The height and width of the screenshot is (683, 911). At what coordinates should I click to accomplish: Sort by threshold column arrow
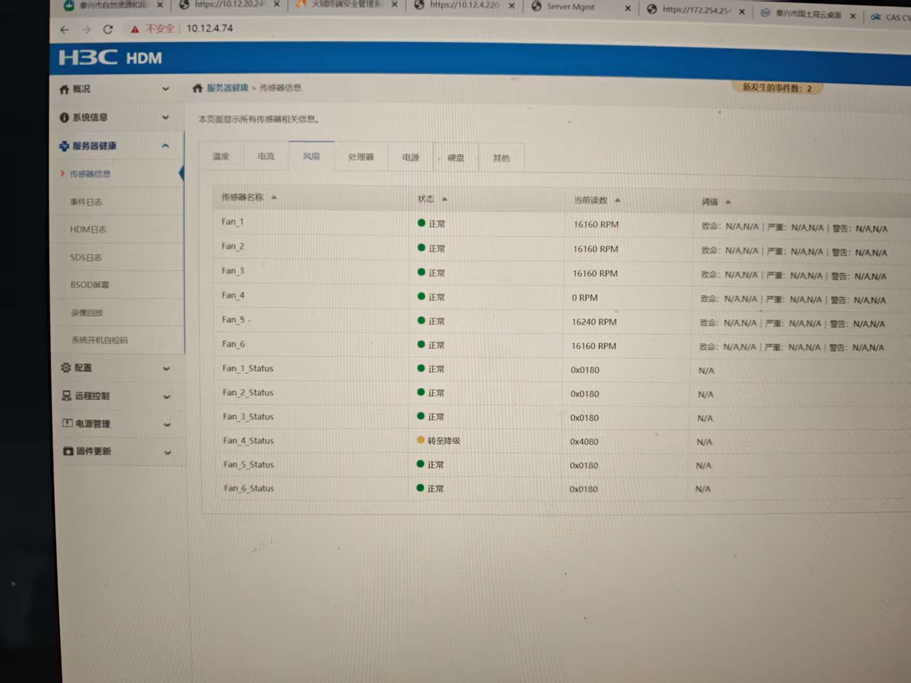pos(728,202)
